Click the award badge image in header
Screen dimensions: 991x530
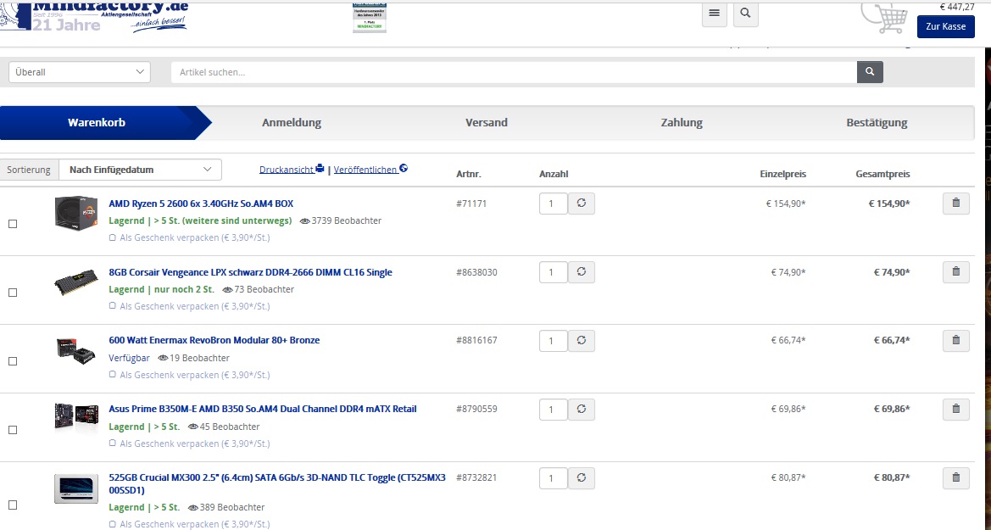369,19
